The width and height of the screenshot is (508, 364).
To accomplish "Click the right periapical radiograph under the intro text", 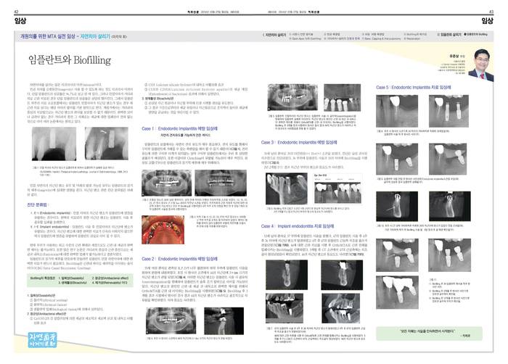I will tap(107, 144).
